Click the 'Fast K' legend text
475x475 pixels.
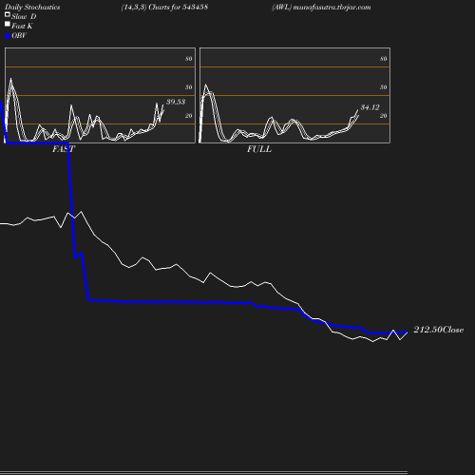tap(22, 26)
